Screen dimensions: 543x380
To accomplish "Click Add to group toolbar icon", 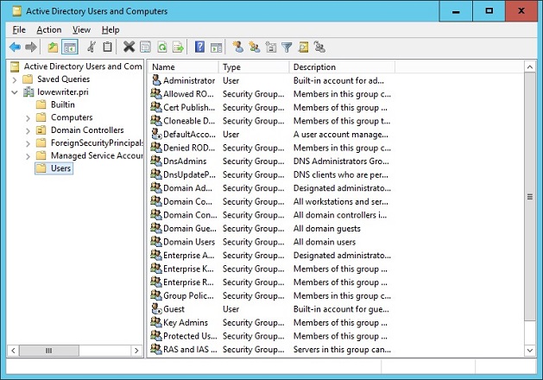I will click(x=319, y=47).
